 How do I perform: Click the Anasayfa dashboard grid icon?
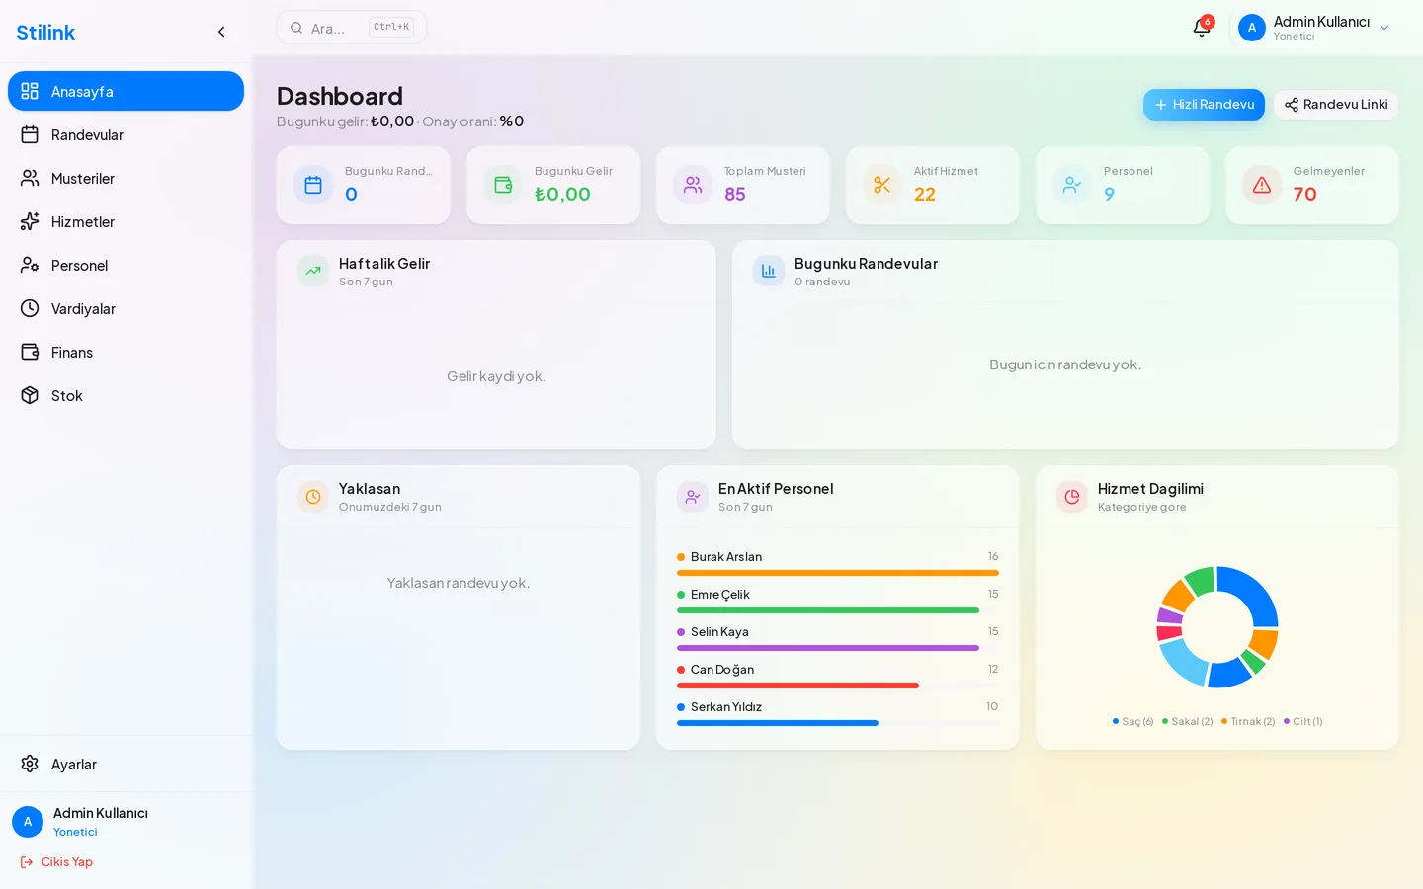click(30, 91)
